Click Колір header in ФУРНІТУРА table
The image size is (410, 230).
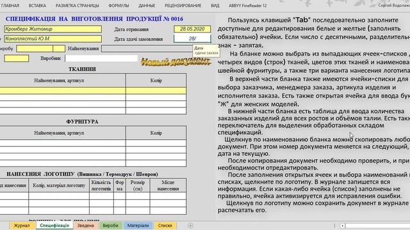tap(156, 133)
